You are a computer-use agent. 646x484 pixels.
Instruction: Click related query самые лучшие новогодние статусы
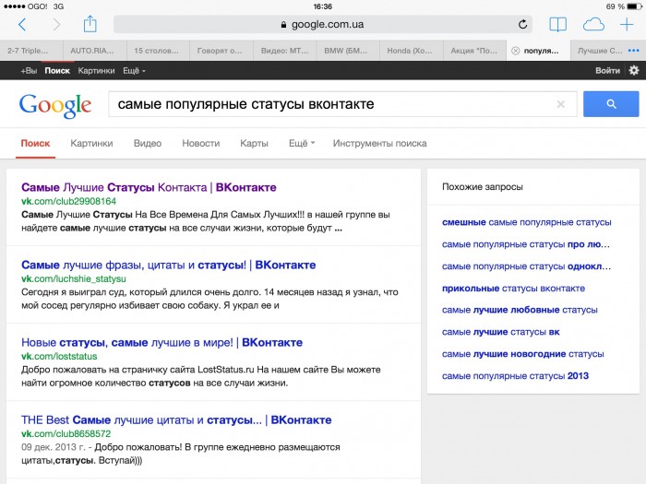[x=523, y=354]
